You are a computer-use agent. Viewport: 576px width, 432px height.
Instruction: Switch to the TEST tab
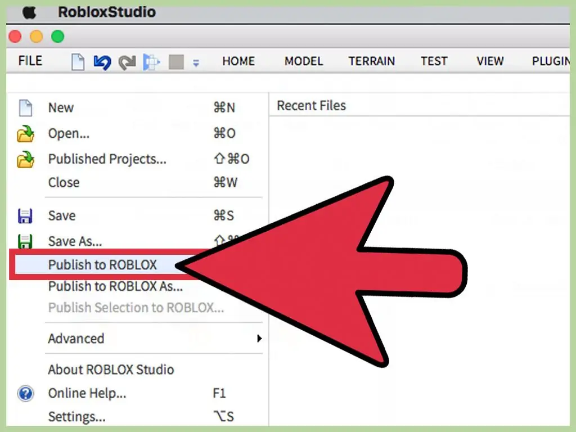coord(434,61)
